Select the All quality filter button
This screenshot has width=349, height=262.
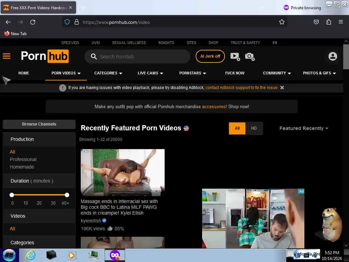pyautogui.click(x=237, y=128)
